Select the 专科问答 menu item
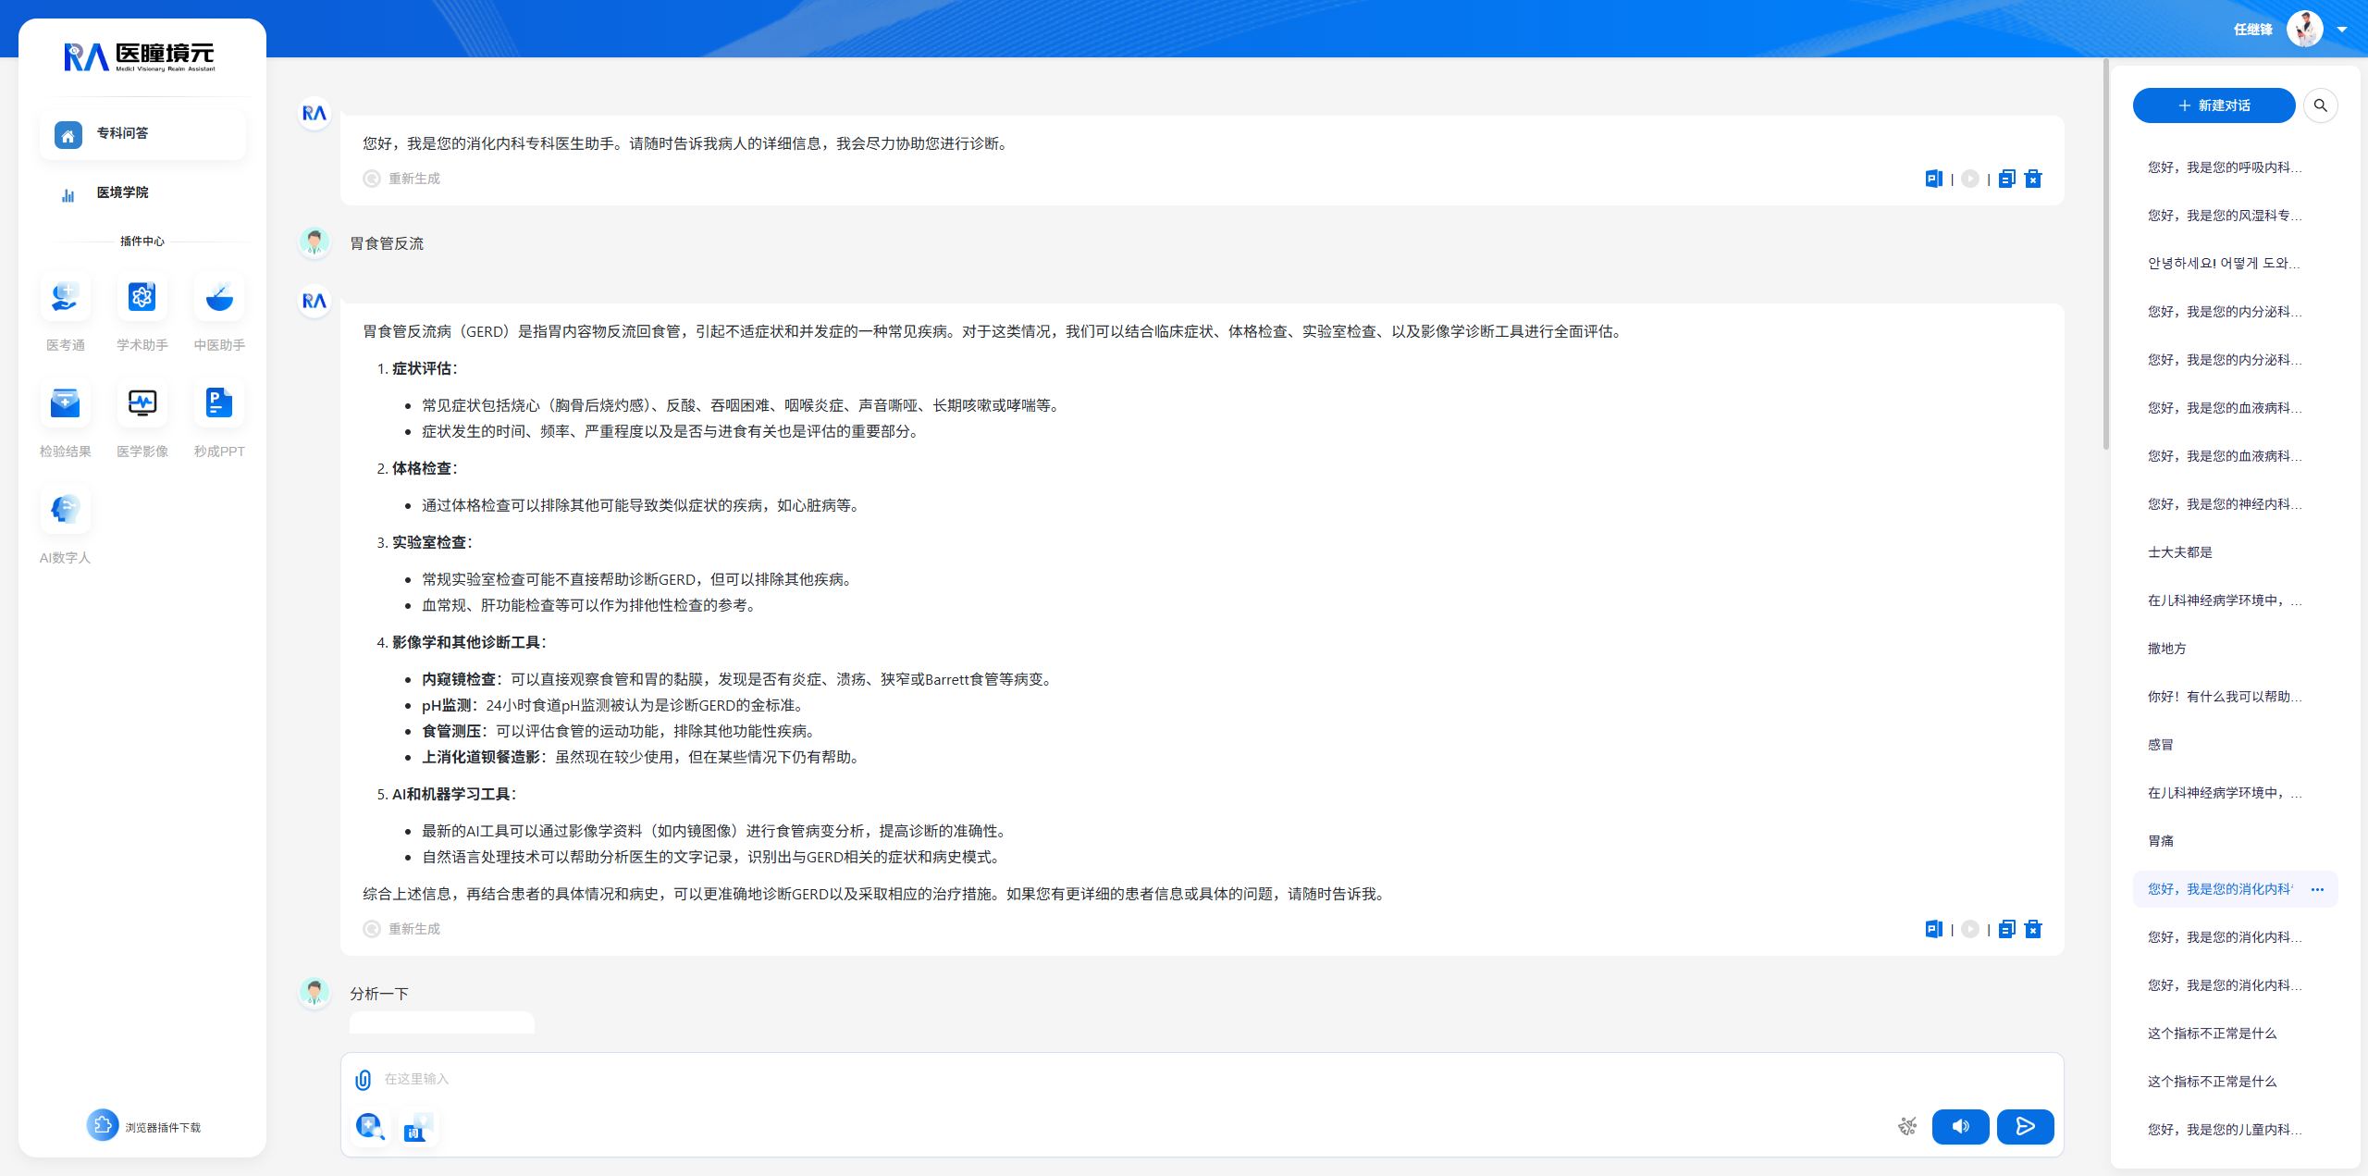The height and width of the screenshot is (1176, 2368). coord(142,134)
